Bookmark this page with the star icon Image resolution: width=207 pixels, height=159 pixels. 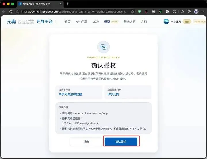(133, 11)
